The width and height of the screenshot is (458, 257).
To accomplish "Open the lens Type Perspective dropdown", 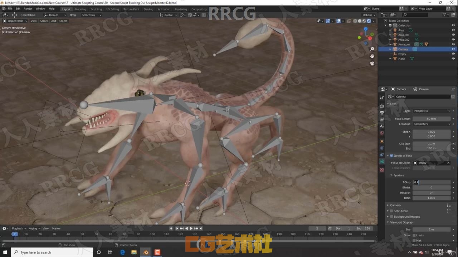I will 432,111.
